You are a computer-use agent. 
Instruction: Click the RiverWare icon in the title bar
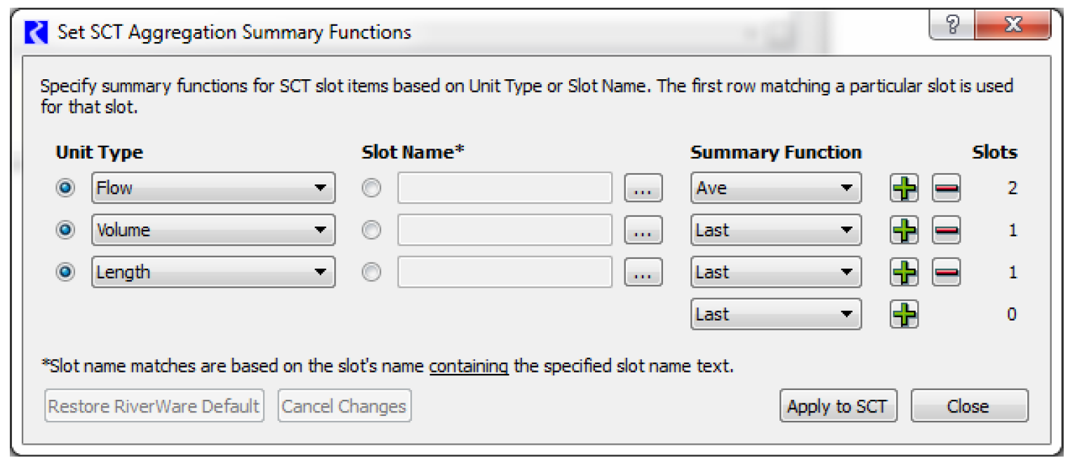coord(36,32)
